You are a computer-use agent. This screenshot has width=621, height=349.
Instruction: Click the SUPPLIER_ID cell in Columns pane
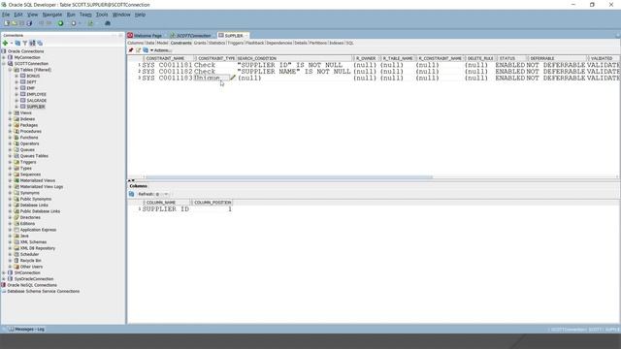[166, 209]
